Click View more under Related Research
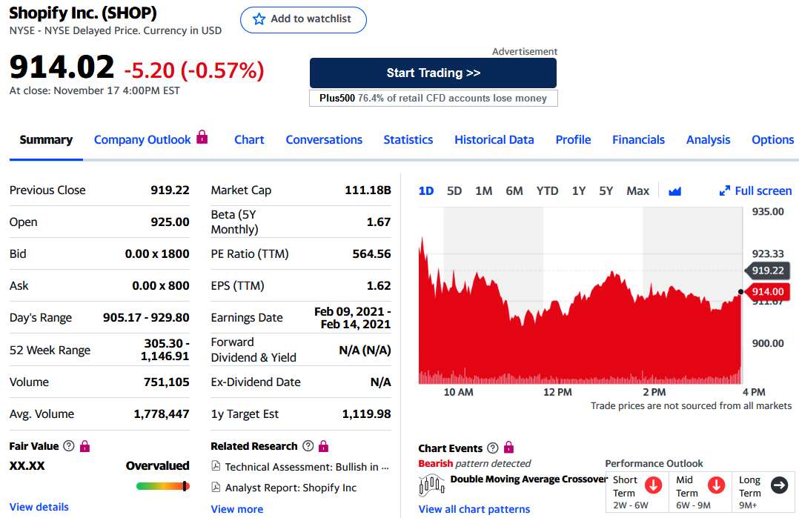The height and width of the screenshot is (518, 799). click(237, 509)
